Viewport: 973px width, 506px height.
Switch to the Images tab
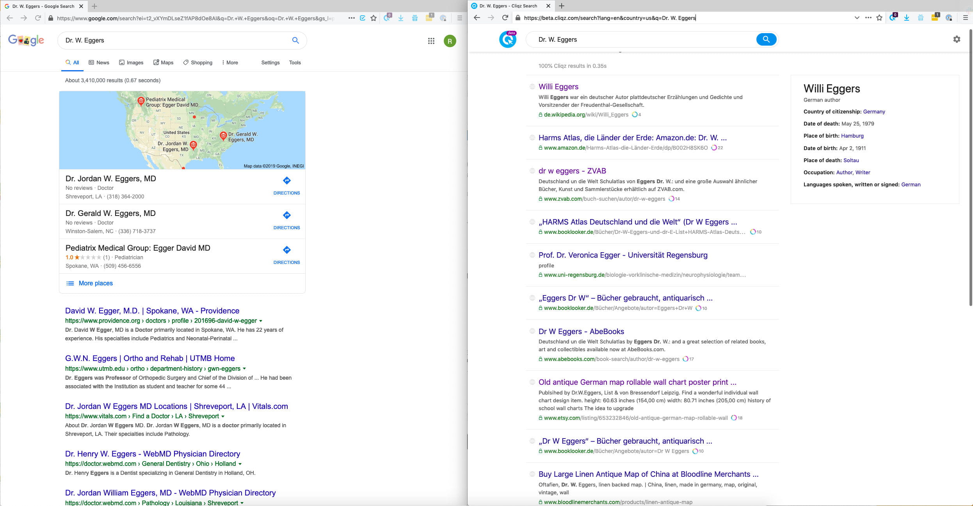(x=131, y=62)
